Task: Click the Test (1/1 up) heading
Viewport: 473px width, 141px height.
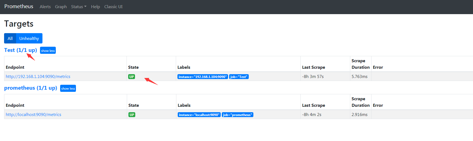Action: point(20,50)
